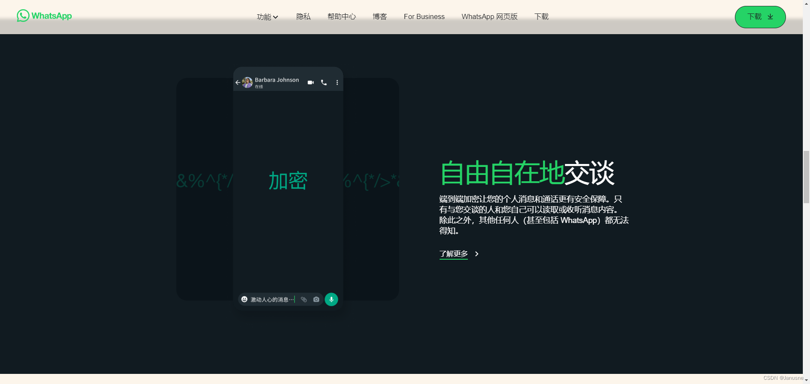Open the 隐私 menu item
Viewport: 810px width, 384px height.
point(303,17)
